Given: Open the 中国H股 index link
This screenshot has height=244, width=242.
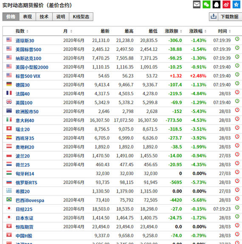Looking at the screenshot, I should coord(24,236).
